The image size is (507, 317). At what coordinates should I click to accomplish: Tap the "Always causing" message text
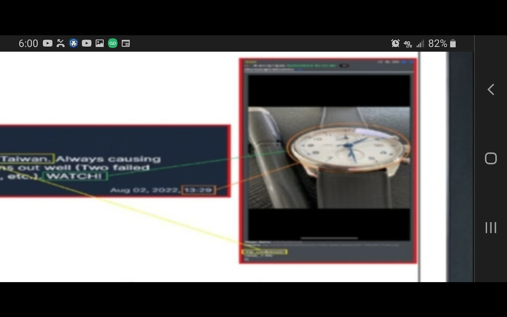coord(109,159)
